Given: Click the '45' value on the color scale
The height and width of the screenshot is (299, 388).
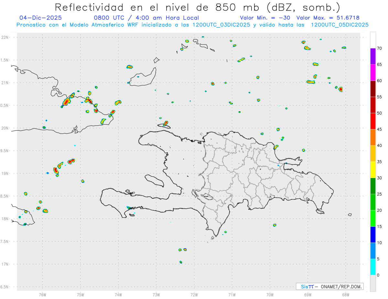Looking at the screenshot, I should pos(379,129).
